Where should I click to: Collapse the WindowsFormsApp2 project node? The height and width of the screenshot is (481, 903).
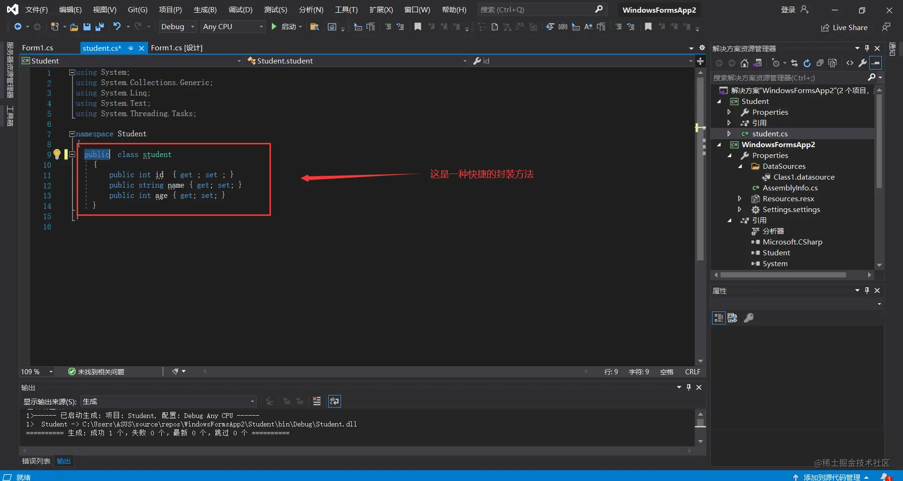pos(719,145)
